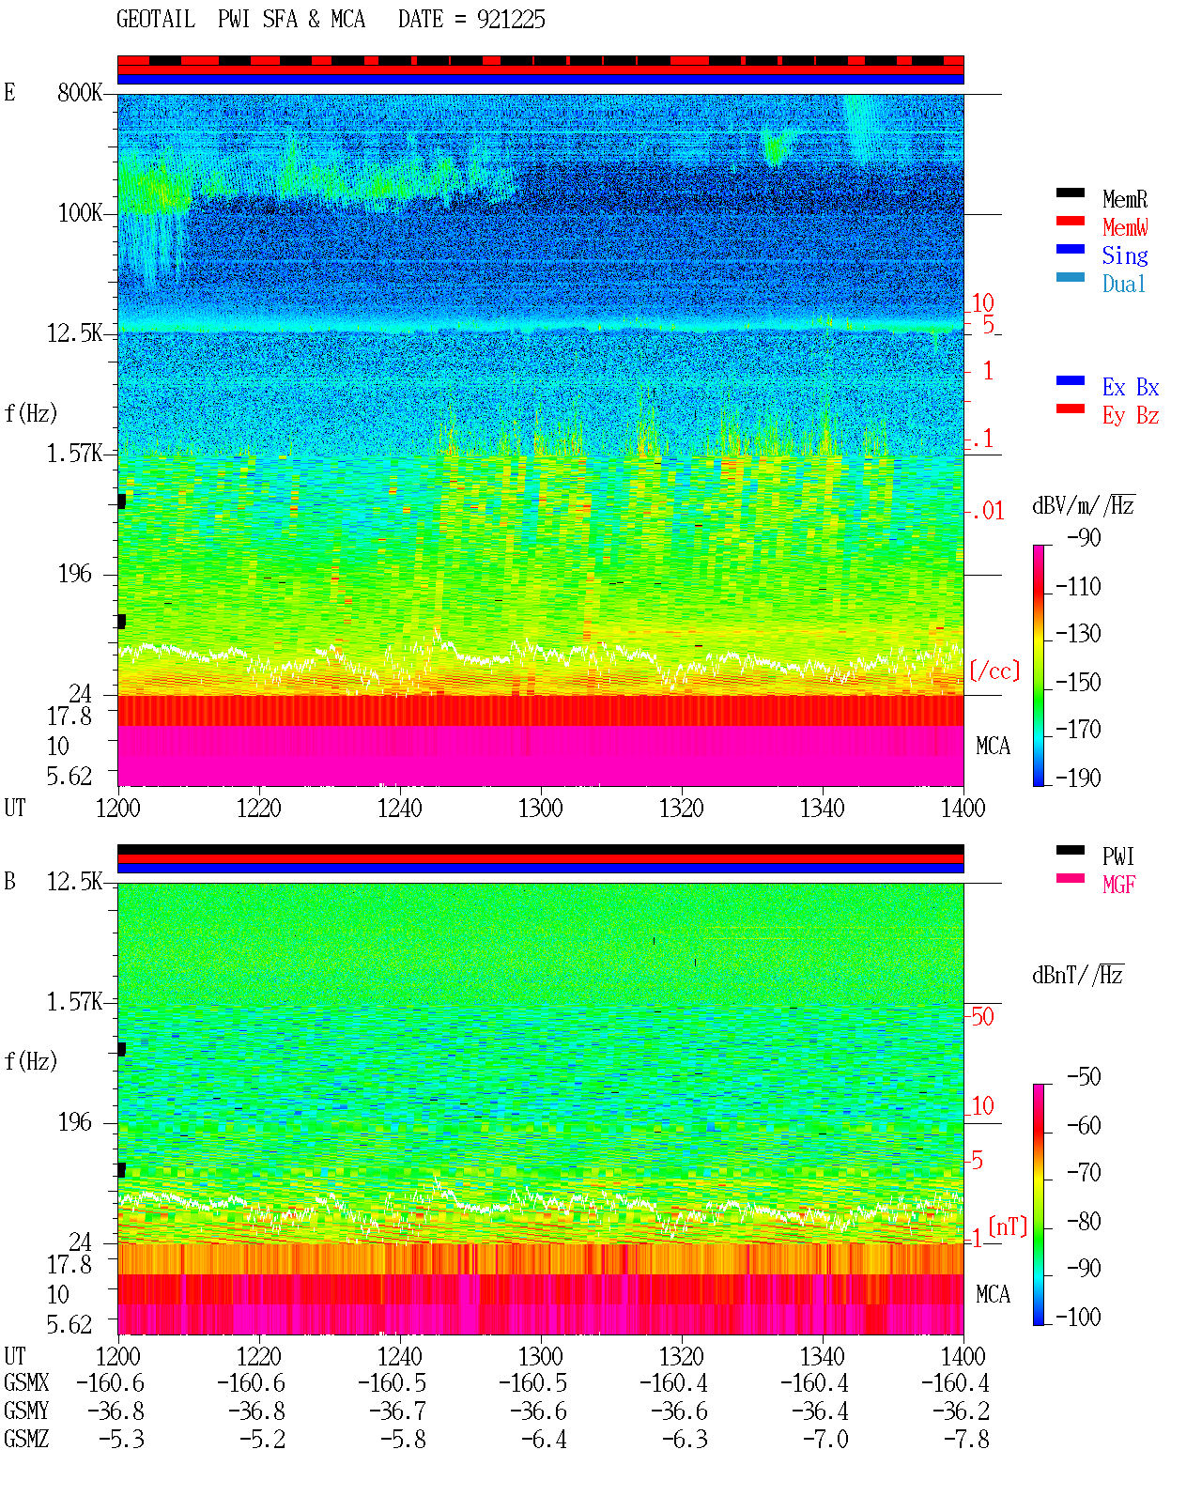
Task: Click the red Ey Bz legend swatch
Action: pos(1070,409)
